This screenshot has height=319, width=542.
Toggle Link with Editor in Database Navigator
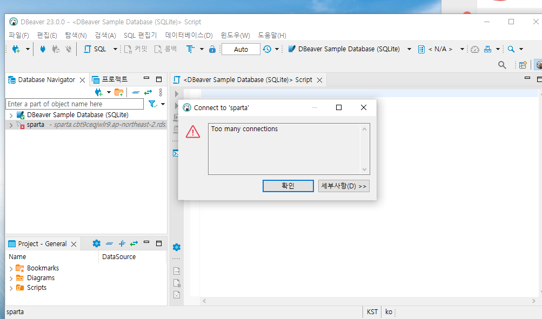pyautogui.click(x=148, y=92)
